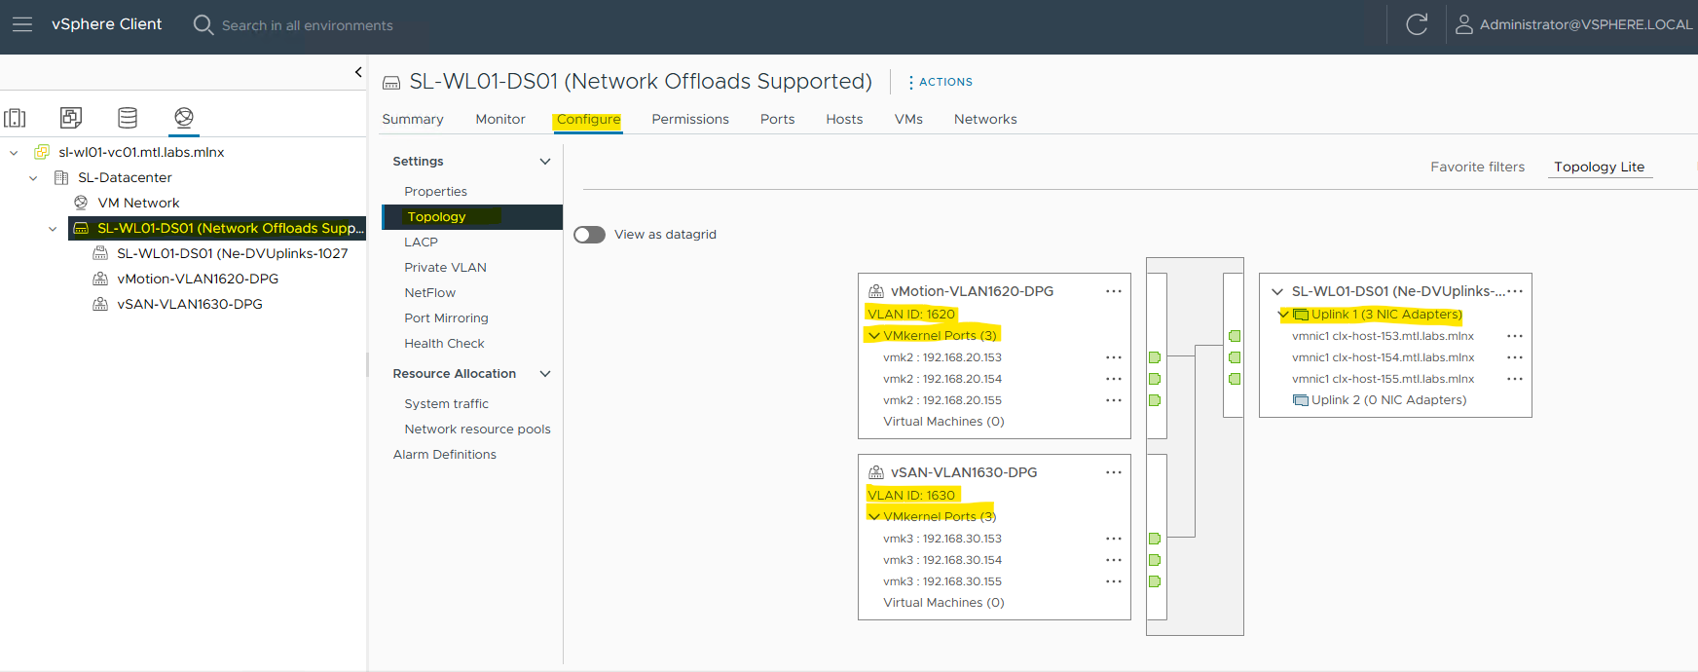
Task: Open Properties settings page
Action: click(x=435, y=192)
